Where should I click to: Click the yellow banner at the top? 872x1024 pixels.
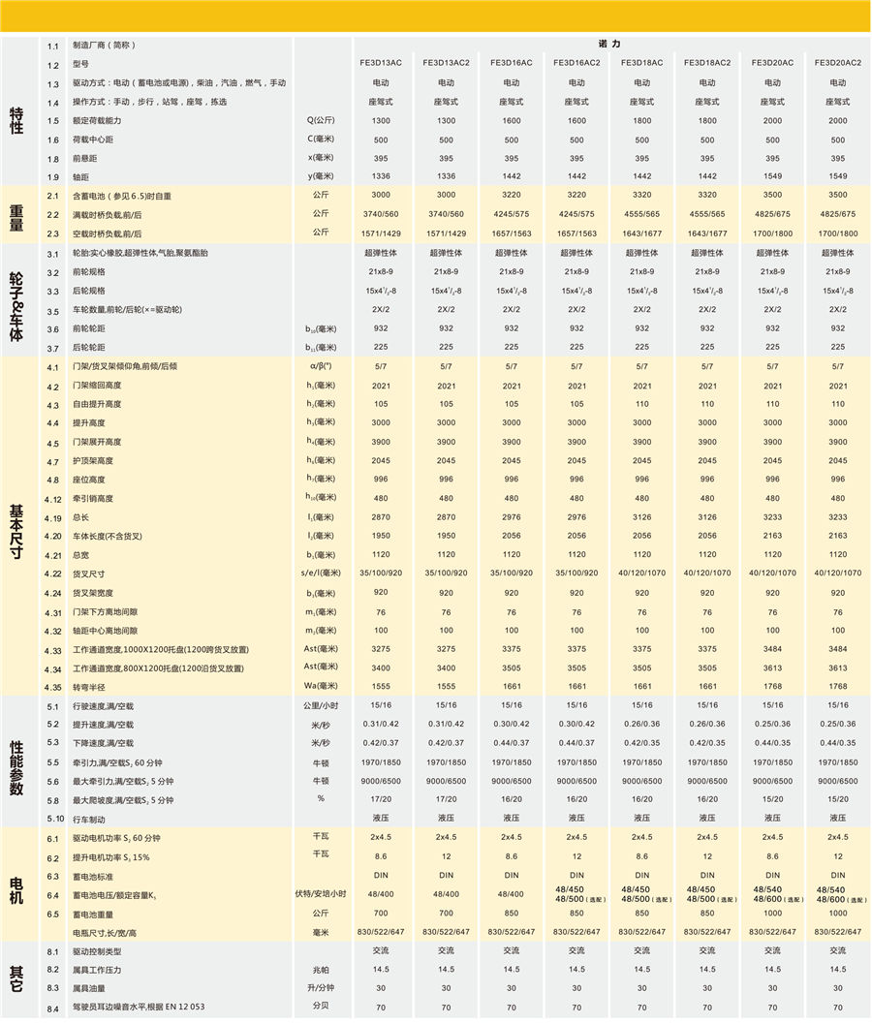(x=436, y=17)
